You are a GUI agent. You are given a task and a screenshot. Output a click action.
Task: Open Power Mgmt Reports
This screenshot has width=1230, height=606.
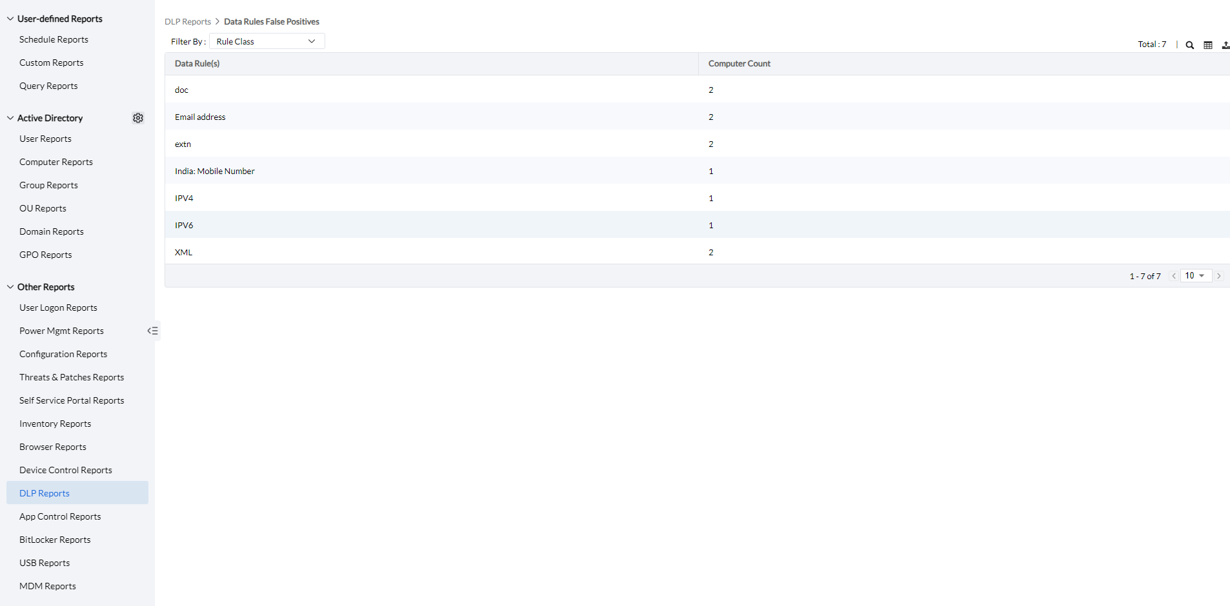point(61,331)
